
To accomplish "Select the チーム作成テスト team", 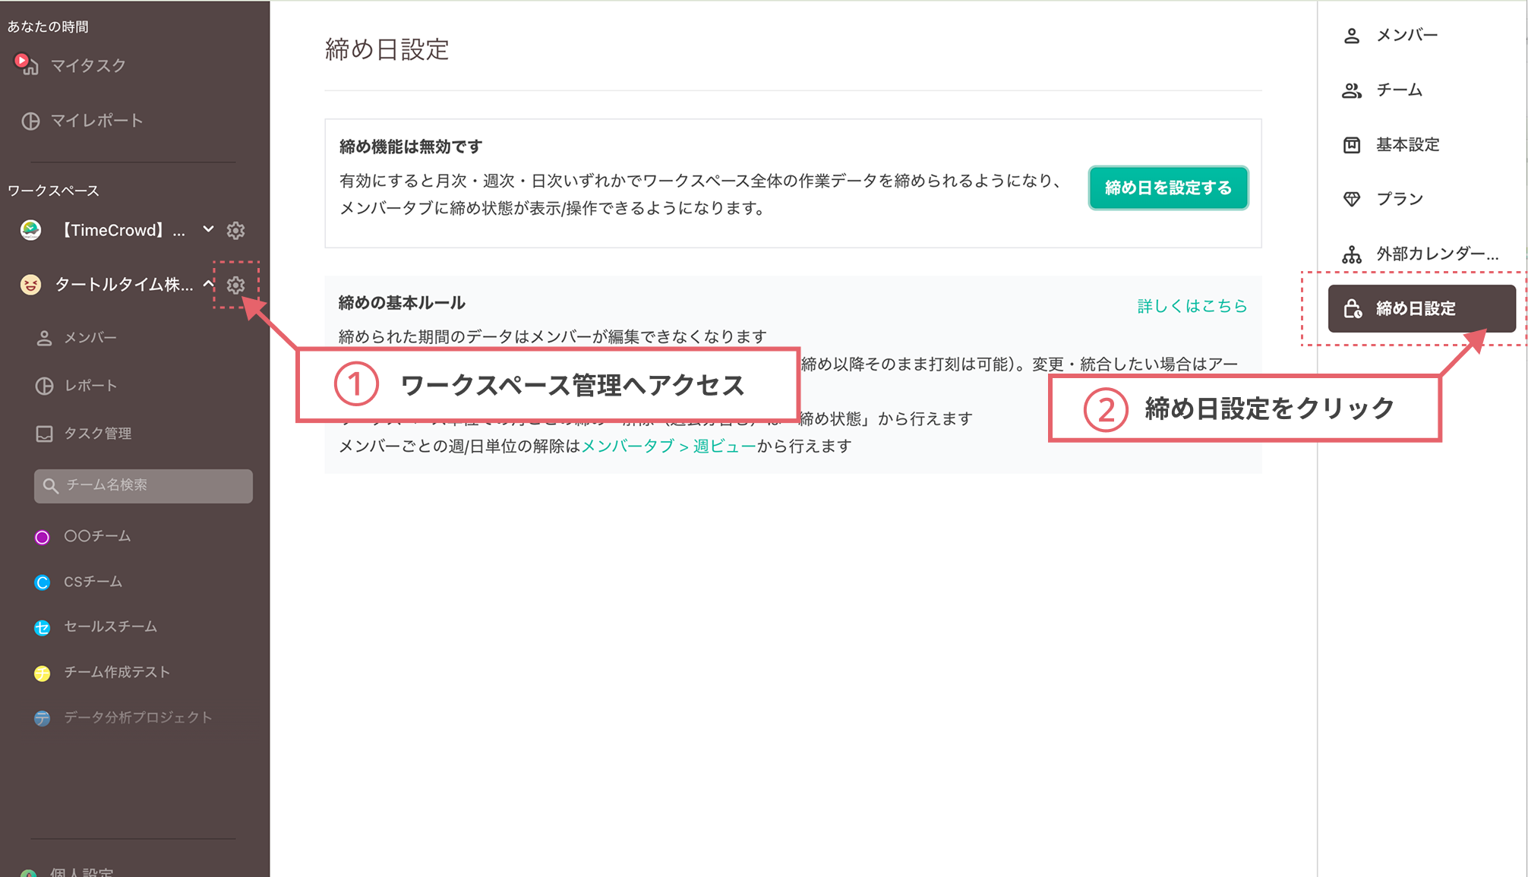I will click(117, 672).
